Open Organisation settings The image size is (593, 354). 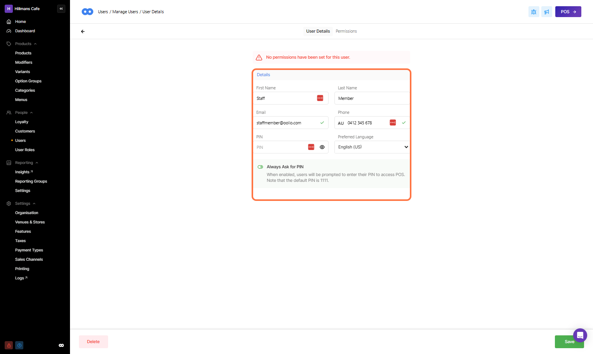click(x=27, y=213)
